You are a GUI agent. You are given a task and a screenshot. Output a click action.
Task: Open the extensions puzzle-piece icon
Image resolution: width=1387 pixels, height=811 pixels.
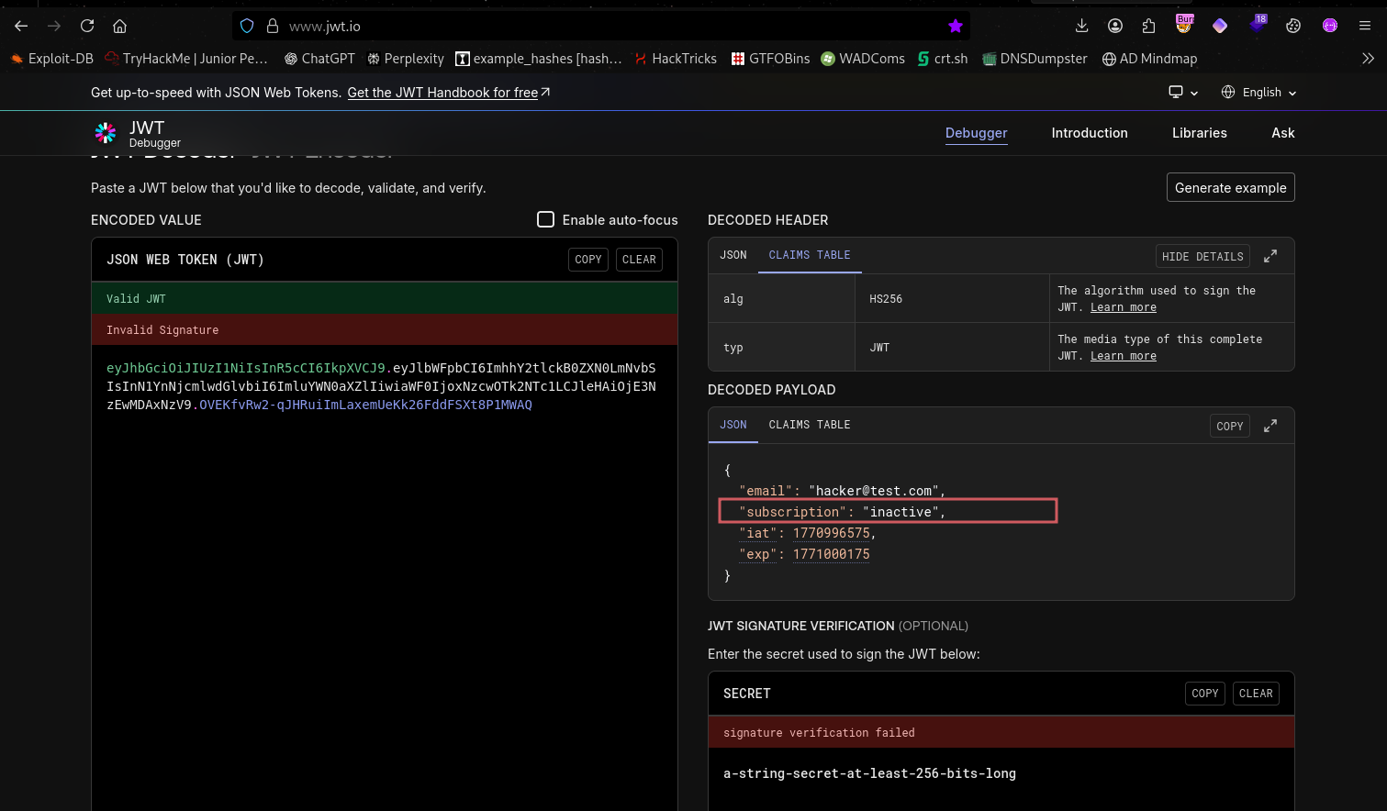(1148, 26)
